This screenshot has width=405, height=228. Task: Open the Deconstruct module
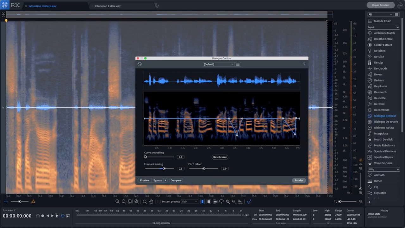382,110
